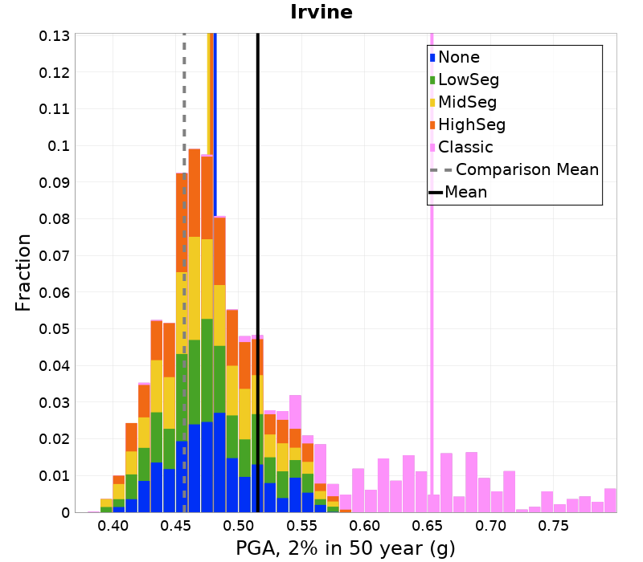643x562 pixels.
Task: Select the "LowSeg" legend label
Action: (x=469, y=80)
